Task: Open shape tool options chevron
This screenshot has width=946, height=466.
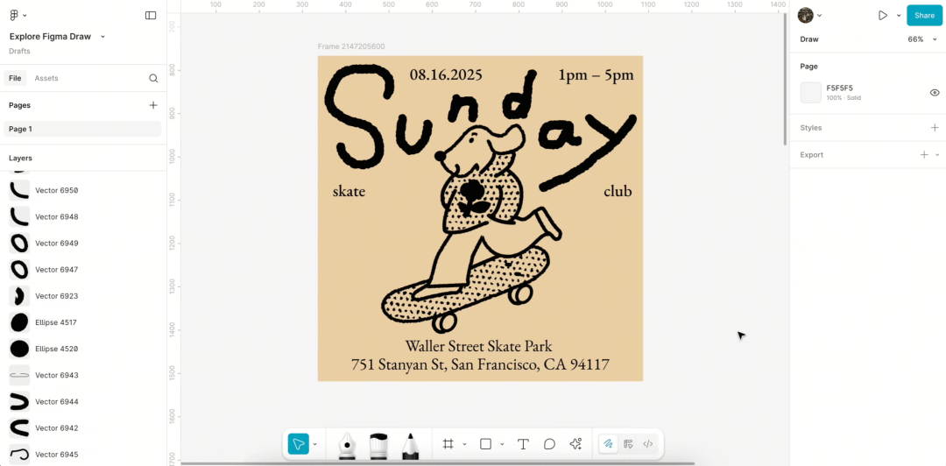Action: click(x=502, y=444)
